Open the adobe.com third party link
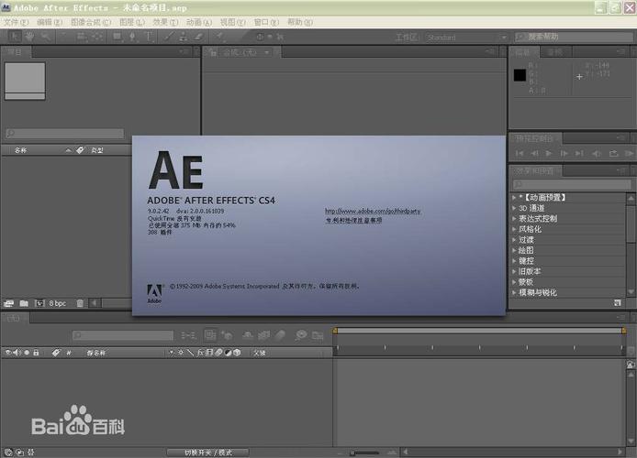This screenshot has height=458, width=637. 373,212
